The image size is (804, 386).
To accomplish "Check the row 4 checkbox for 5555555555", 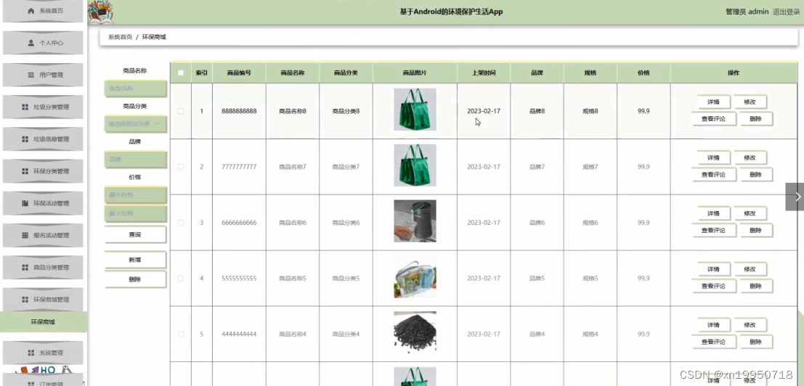I will [181, 279].
